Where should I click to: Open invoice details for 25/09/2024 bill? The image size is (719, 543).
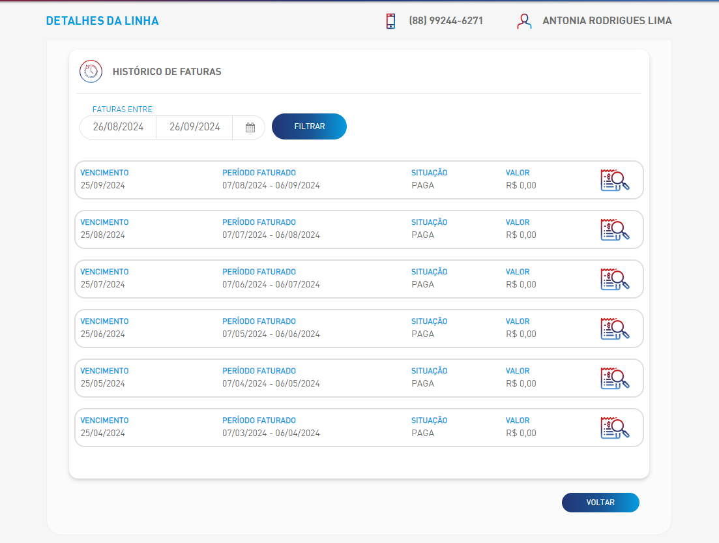615,180
